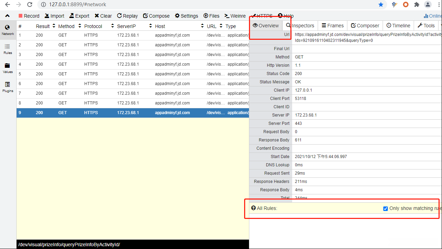Switch to the Timeline tab

398,26
